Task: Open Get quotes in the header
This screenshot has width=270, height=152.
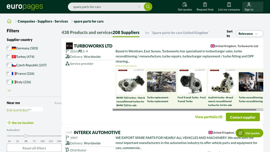Action: [x=185, y=7]
